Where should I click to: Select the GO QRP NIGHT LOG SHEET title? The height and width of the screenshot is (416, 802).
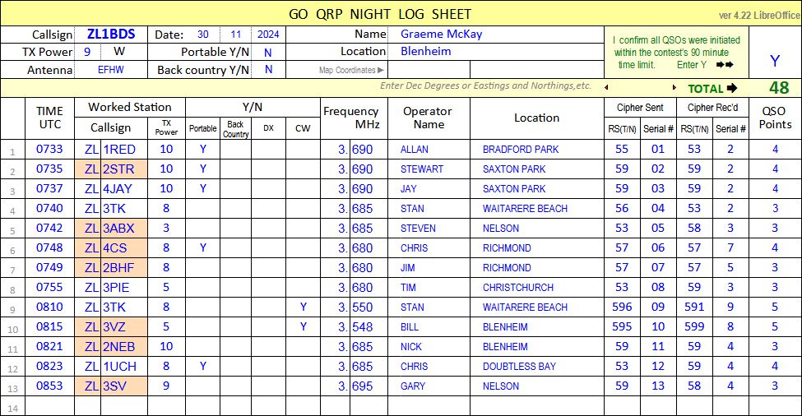tap(379, 14)
